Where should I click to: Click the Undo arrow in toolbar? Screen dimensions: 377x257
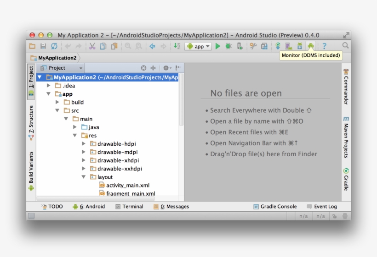pos(68,46)
